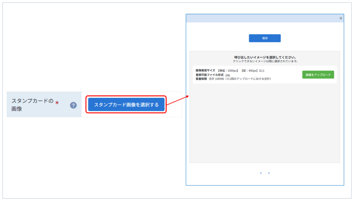Select the スタンプカードの画像 label text
354x201 pixels.
click(x=32, y=105)
